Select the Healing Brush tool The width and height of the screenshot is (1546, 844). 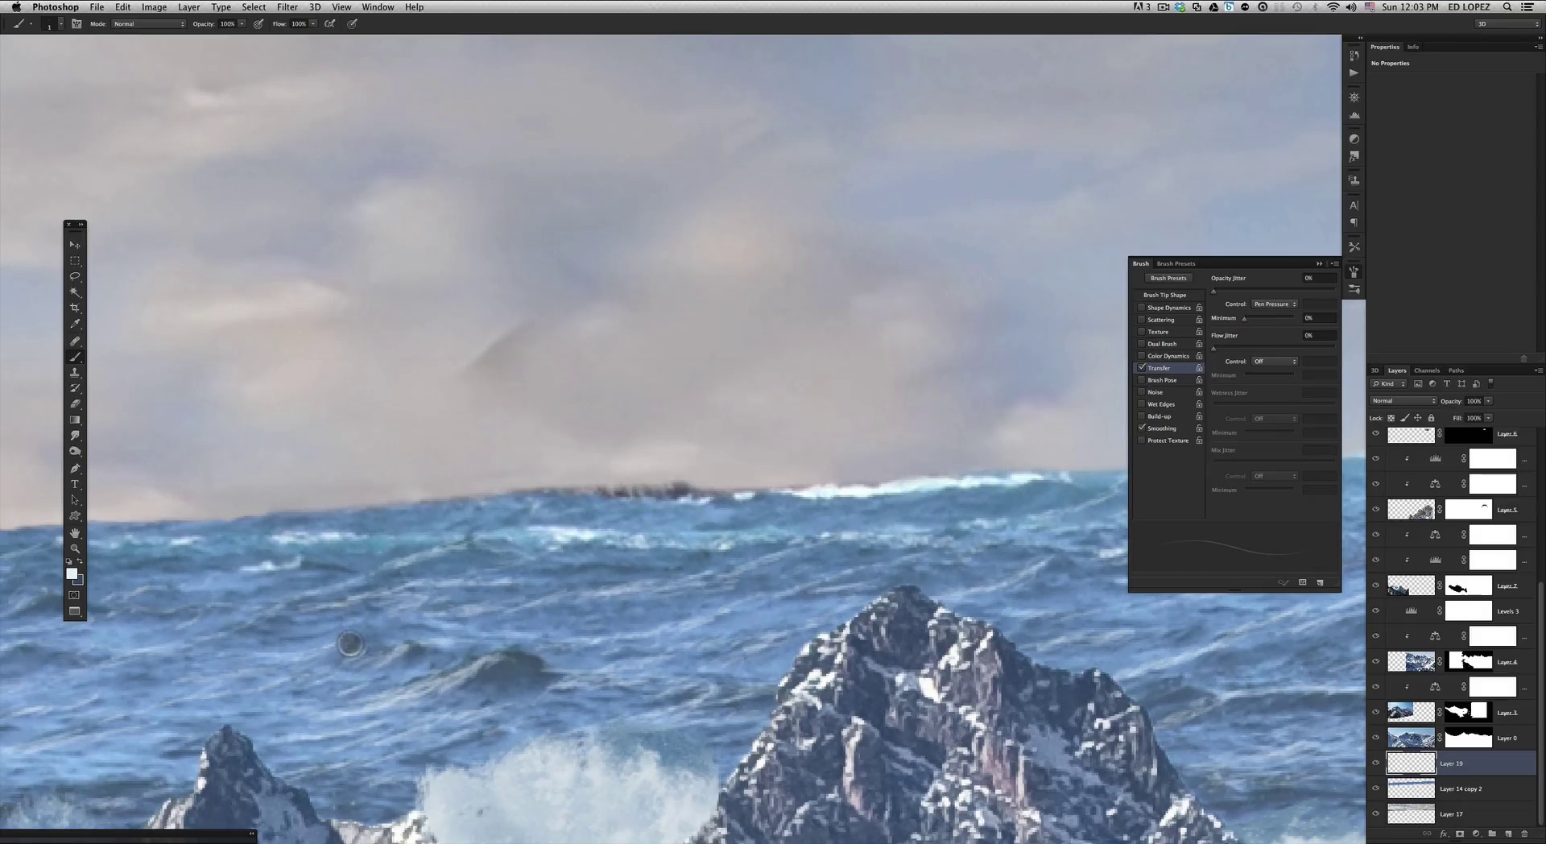(x=75, y=341)
